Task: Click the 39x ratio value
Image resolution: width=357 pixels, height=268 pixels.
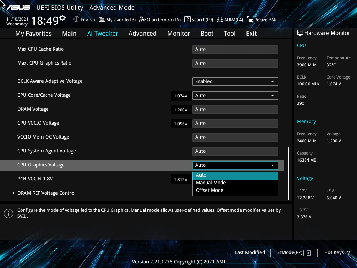Action: point(300,103)
